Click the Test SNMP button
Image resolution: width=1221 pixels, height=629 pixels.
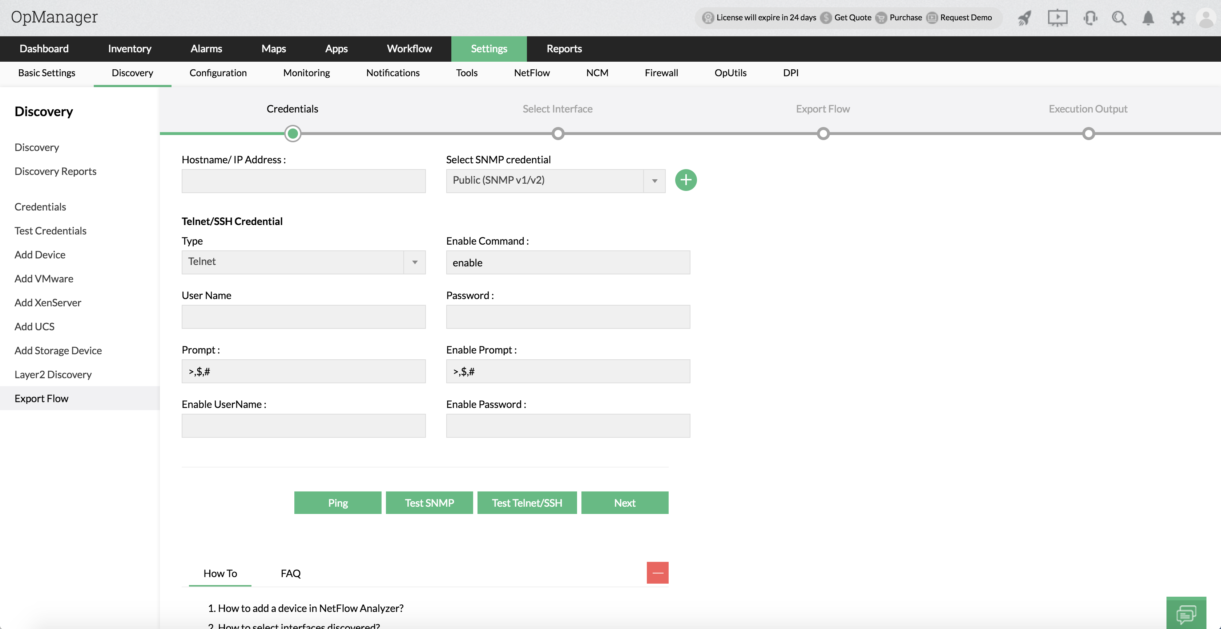pyautogui.click(x=429, y=503)
